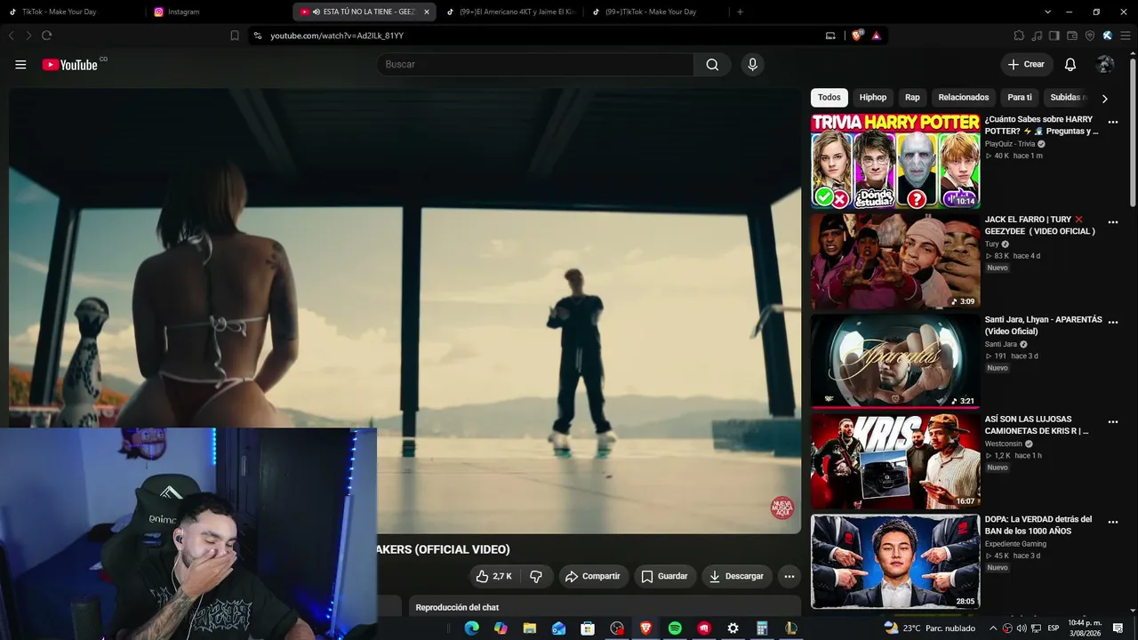The height and width of the screenshot is (640, 1138).
Task: Open the Brave main menu
Action: (x=1125, y=36)
